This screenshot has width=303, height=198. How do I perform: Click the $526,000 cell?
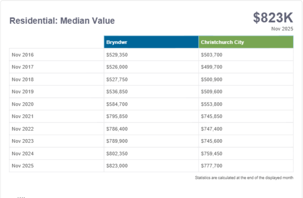point(117,67)
